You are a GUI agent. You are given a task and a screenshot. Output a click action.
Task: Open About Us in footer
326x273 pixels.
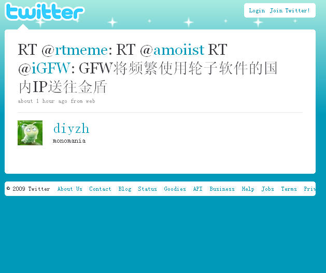tap(70, 189)
